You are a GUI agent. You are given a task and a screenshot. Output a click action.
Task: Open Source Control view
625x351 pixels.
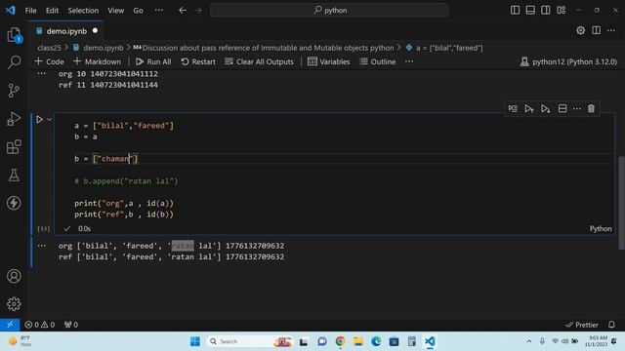(x=14, y=91)
